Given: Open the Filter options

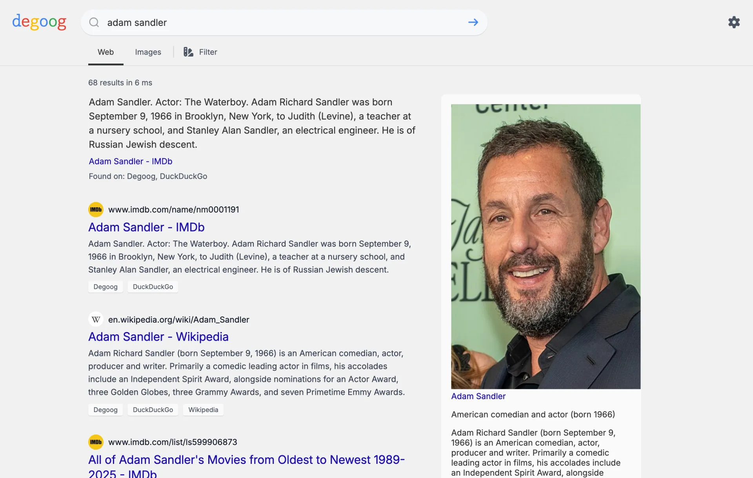Looking at the screenshot, I should point(200,52).
